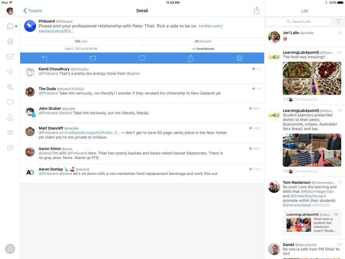Reply to the Pinboard tweet
This screenshot has width=345, height=259.
(x=45, y=58)
